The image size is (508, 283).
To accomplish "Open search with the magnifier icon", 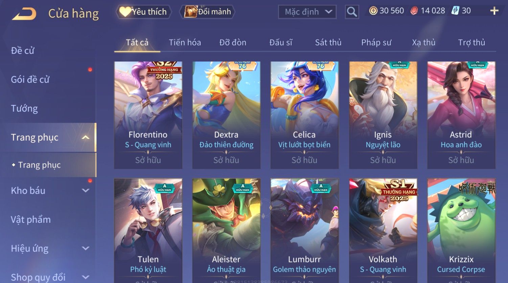I will [x=352, y=12].
